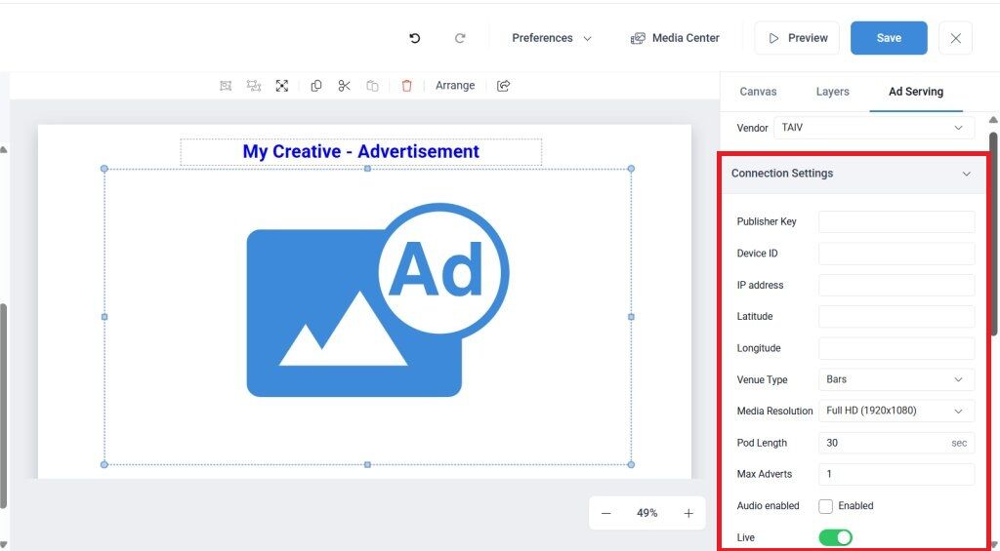Click the scroll-up arrow of the right panel
1000x551 pixels.
993,120
